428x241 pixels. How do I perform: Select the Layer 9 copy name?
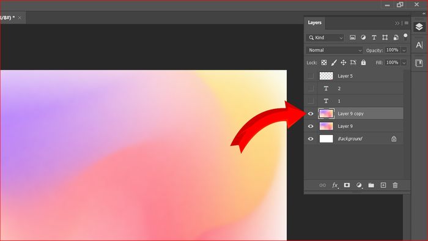tap(350, 114)
